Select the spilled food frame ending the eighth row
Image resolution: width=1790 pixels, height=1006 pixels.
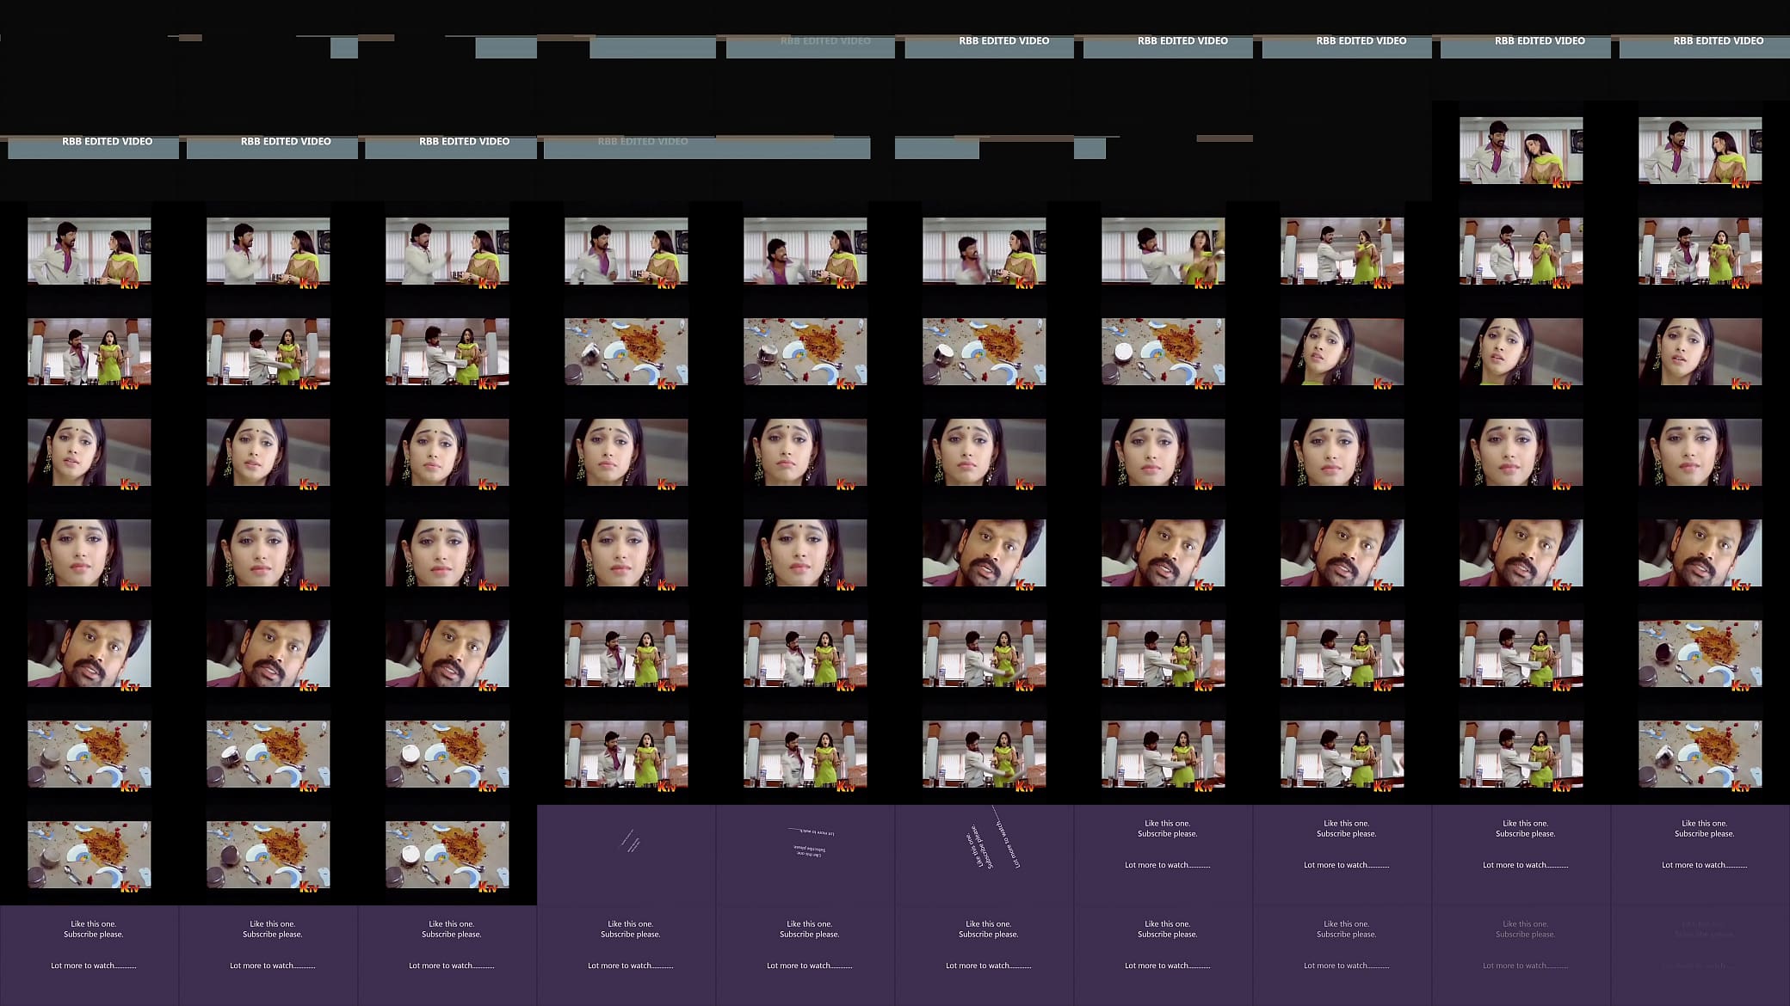pos(1700,754)
